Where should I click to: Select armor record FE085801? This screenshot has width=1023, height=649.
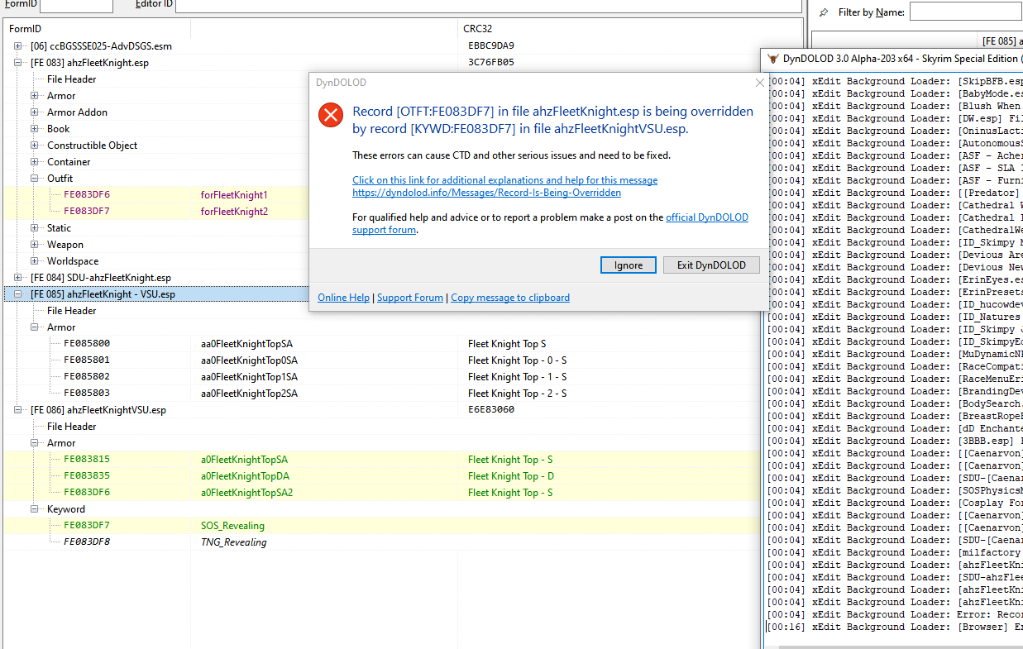tap(87, 360)
